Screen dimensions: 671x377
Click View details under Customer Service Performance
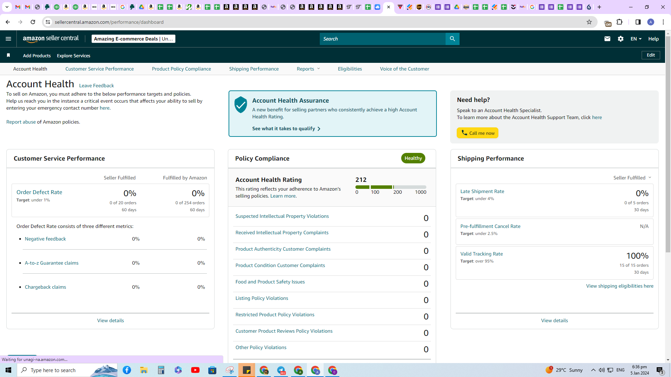pyautogui.click(x=110, y=320)
